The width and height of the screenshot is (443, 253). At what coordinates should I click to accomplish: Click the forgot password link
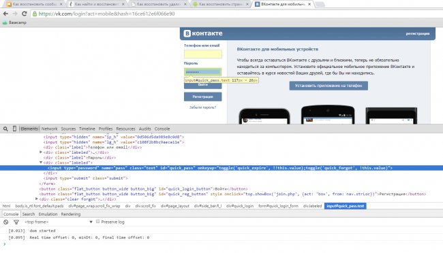(202, 107)
